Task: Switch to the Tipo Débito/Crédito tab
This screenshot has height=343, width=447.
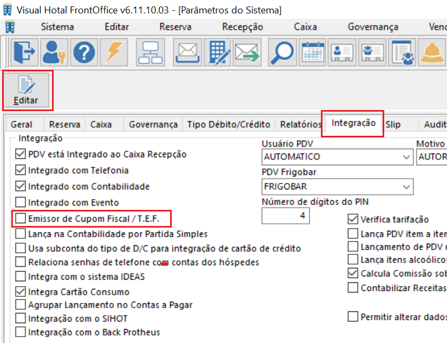Action: point(229,125)
